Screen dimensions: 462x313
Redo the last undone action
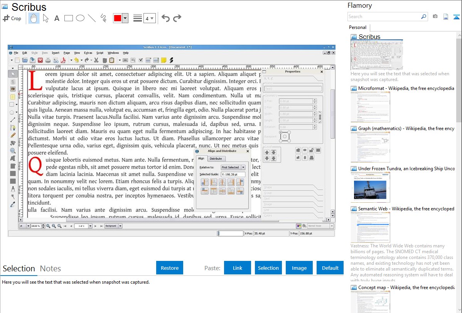click(x=177, y=18)
